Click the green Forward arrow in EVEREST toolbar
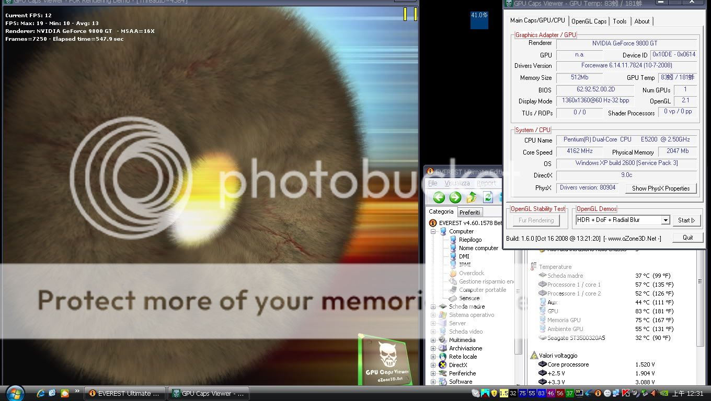The width and height of the screenshot is (711, 401). (455, 197)
